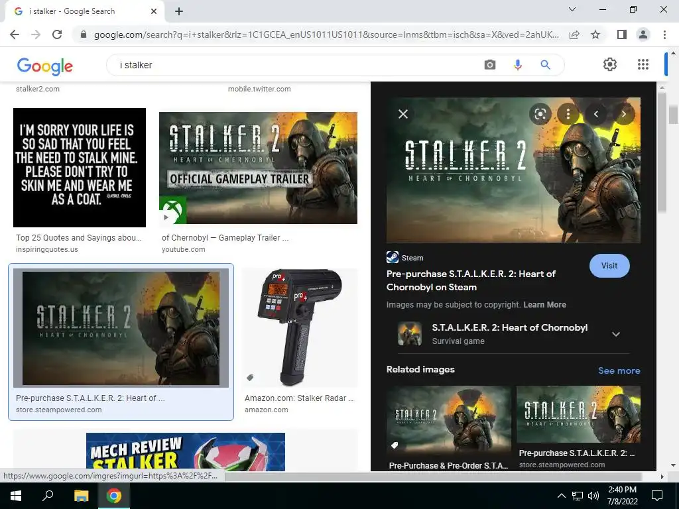
Task: Reload the page with the refresh icon
Action: tap(57, 34)
